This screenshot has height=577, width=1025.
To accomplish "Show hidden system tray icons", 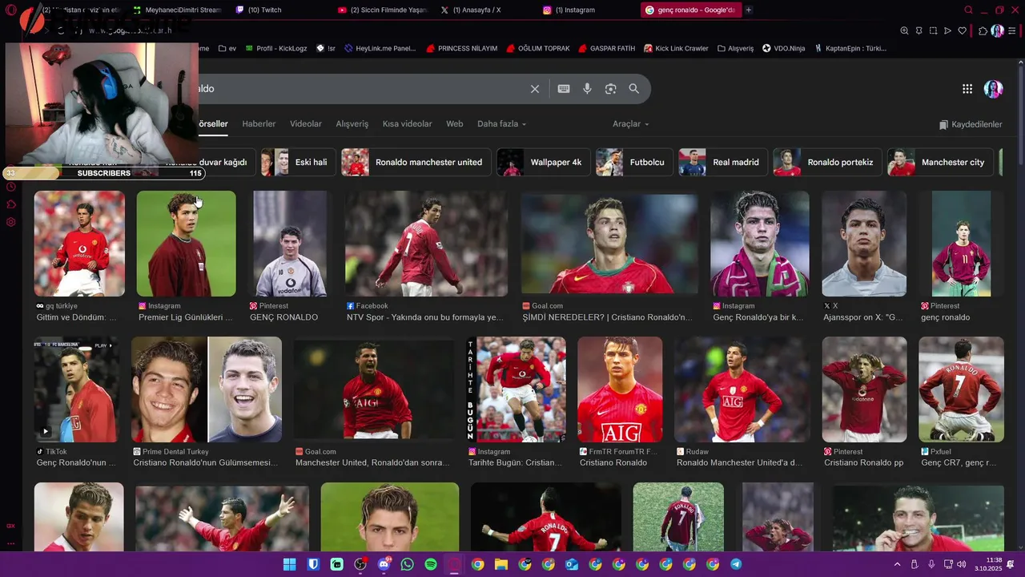I will coord(897,564).
